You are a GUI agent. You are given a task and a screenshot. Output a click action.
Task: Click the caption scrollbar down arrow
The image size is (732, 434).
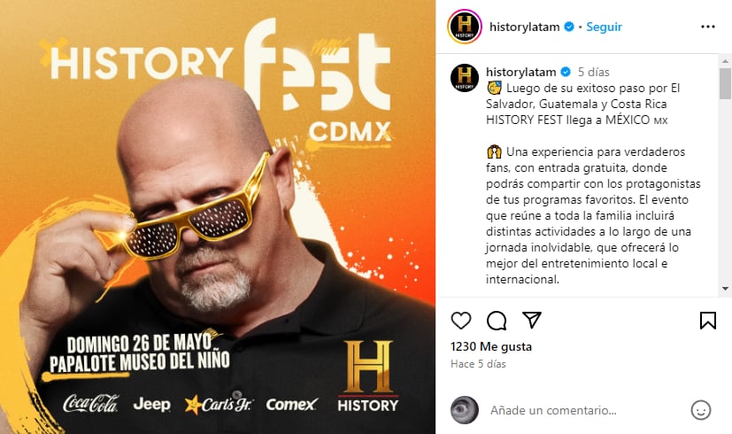726,289
